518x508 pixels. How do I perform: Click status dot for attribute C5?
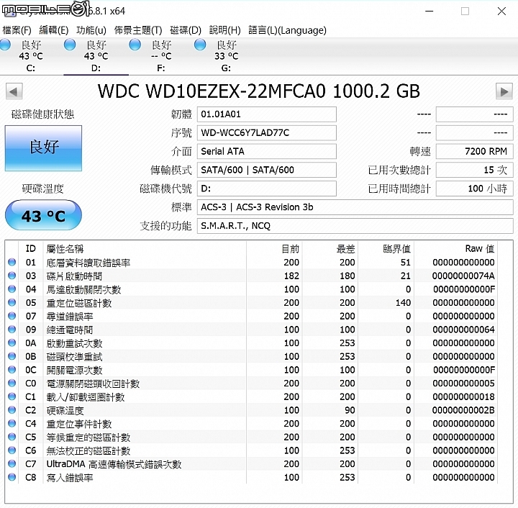[x=12, y=437]
